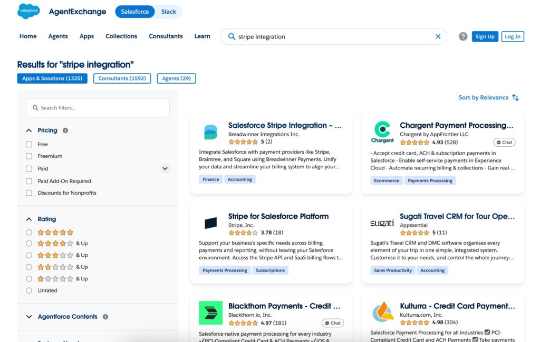Switch to the Slack toggle
Image resolution: width=540 pixels, height=342 pixels.
[168, 12]
